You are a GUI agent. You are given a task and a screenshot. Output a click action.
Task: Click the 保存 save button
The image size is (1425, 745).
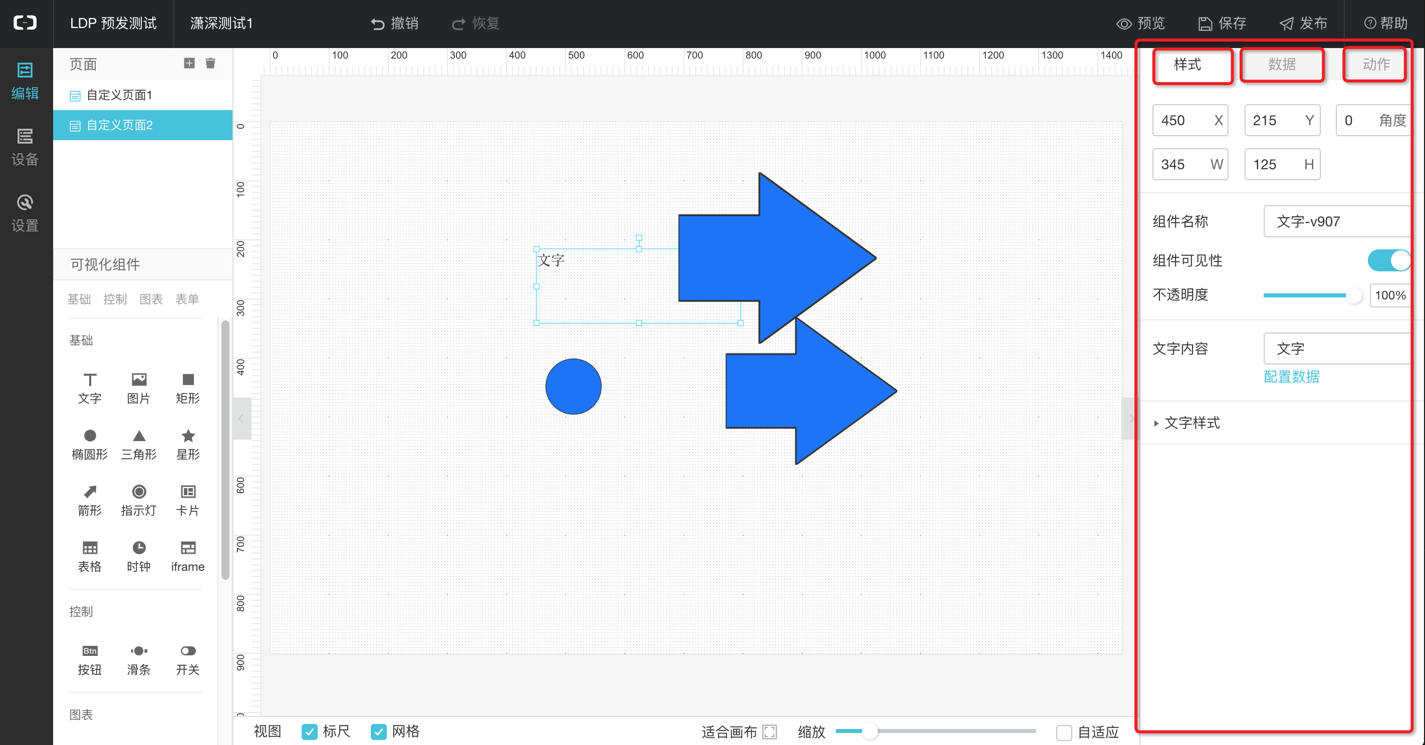click(x=1223, y=23)
